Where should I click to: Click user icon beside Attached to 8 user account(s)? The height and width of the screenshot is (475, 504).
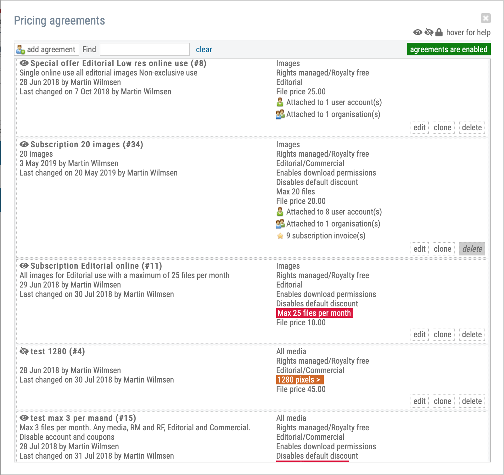[280, 212]
